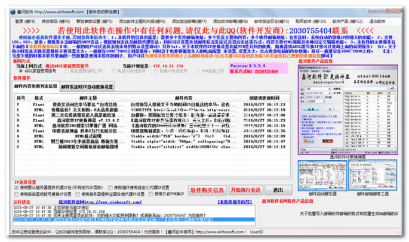Select the 联通3G无线拨号 radio option
The image size is (409, 242).
156,71
